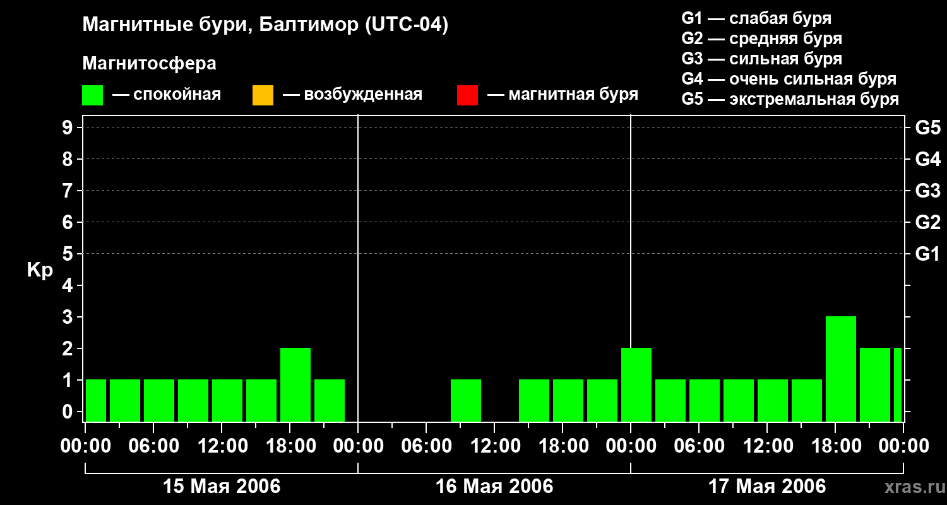
Task: Click the red 'магнитная буря' legend swatch
Action: [467, 95]
